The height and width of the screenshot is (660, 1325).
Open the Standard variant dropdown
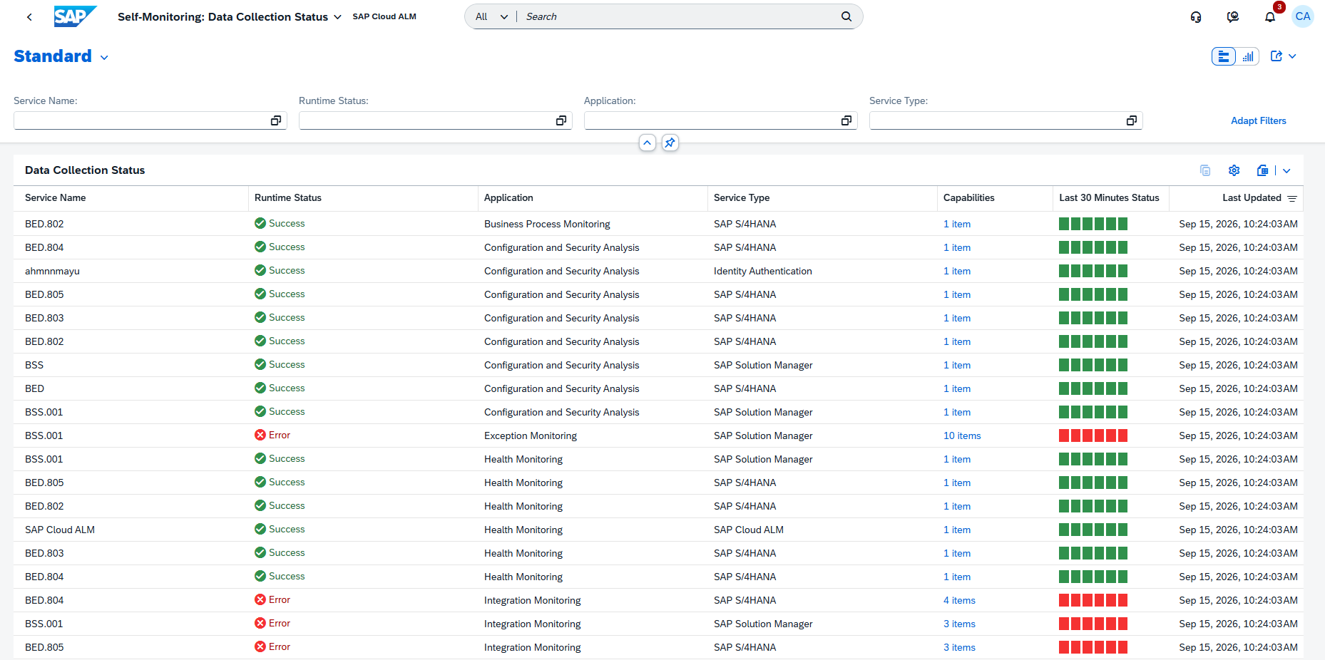click(x=105, y=58)
